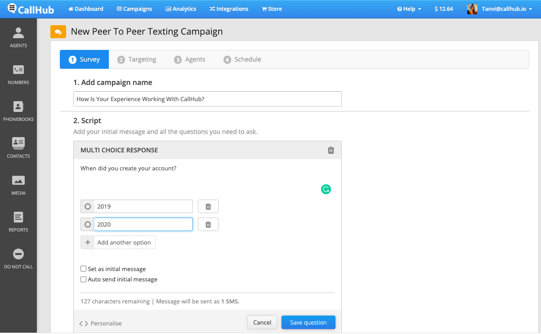The height and width of the screenshot is (334, 541).
Task: Switch to the Survey step tab
Action: click(85, 59)
